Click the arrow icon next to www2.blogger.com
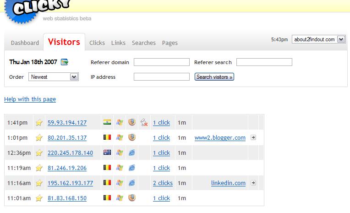This screenshot has height=213, width=350. click(253, 137)
